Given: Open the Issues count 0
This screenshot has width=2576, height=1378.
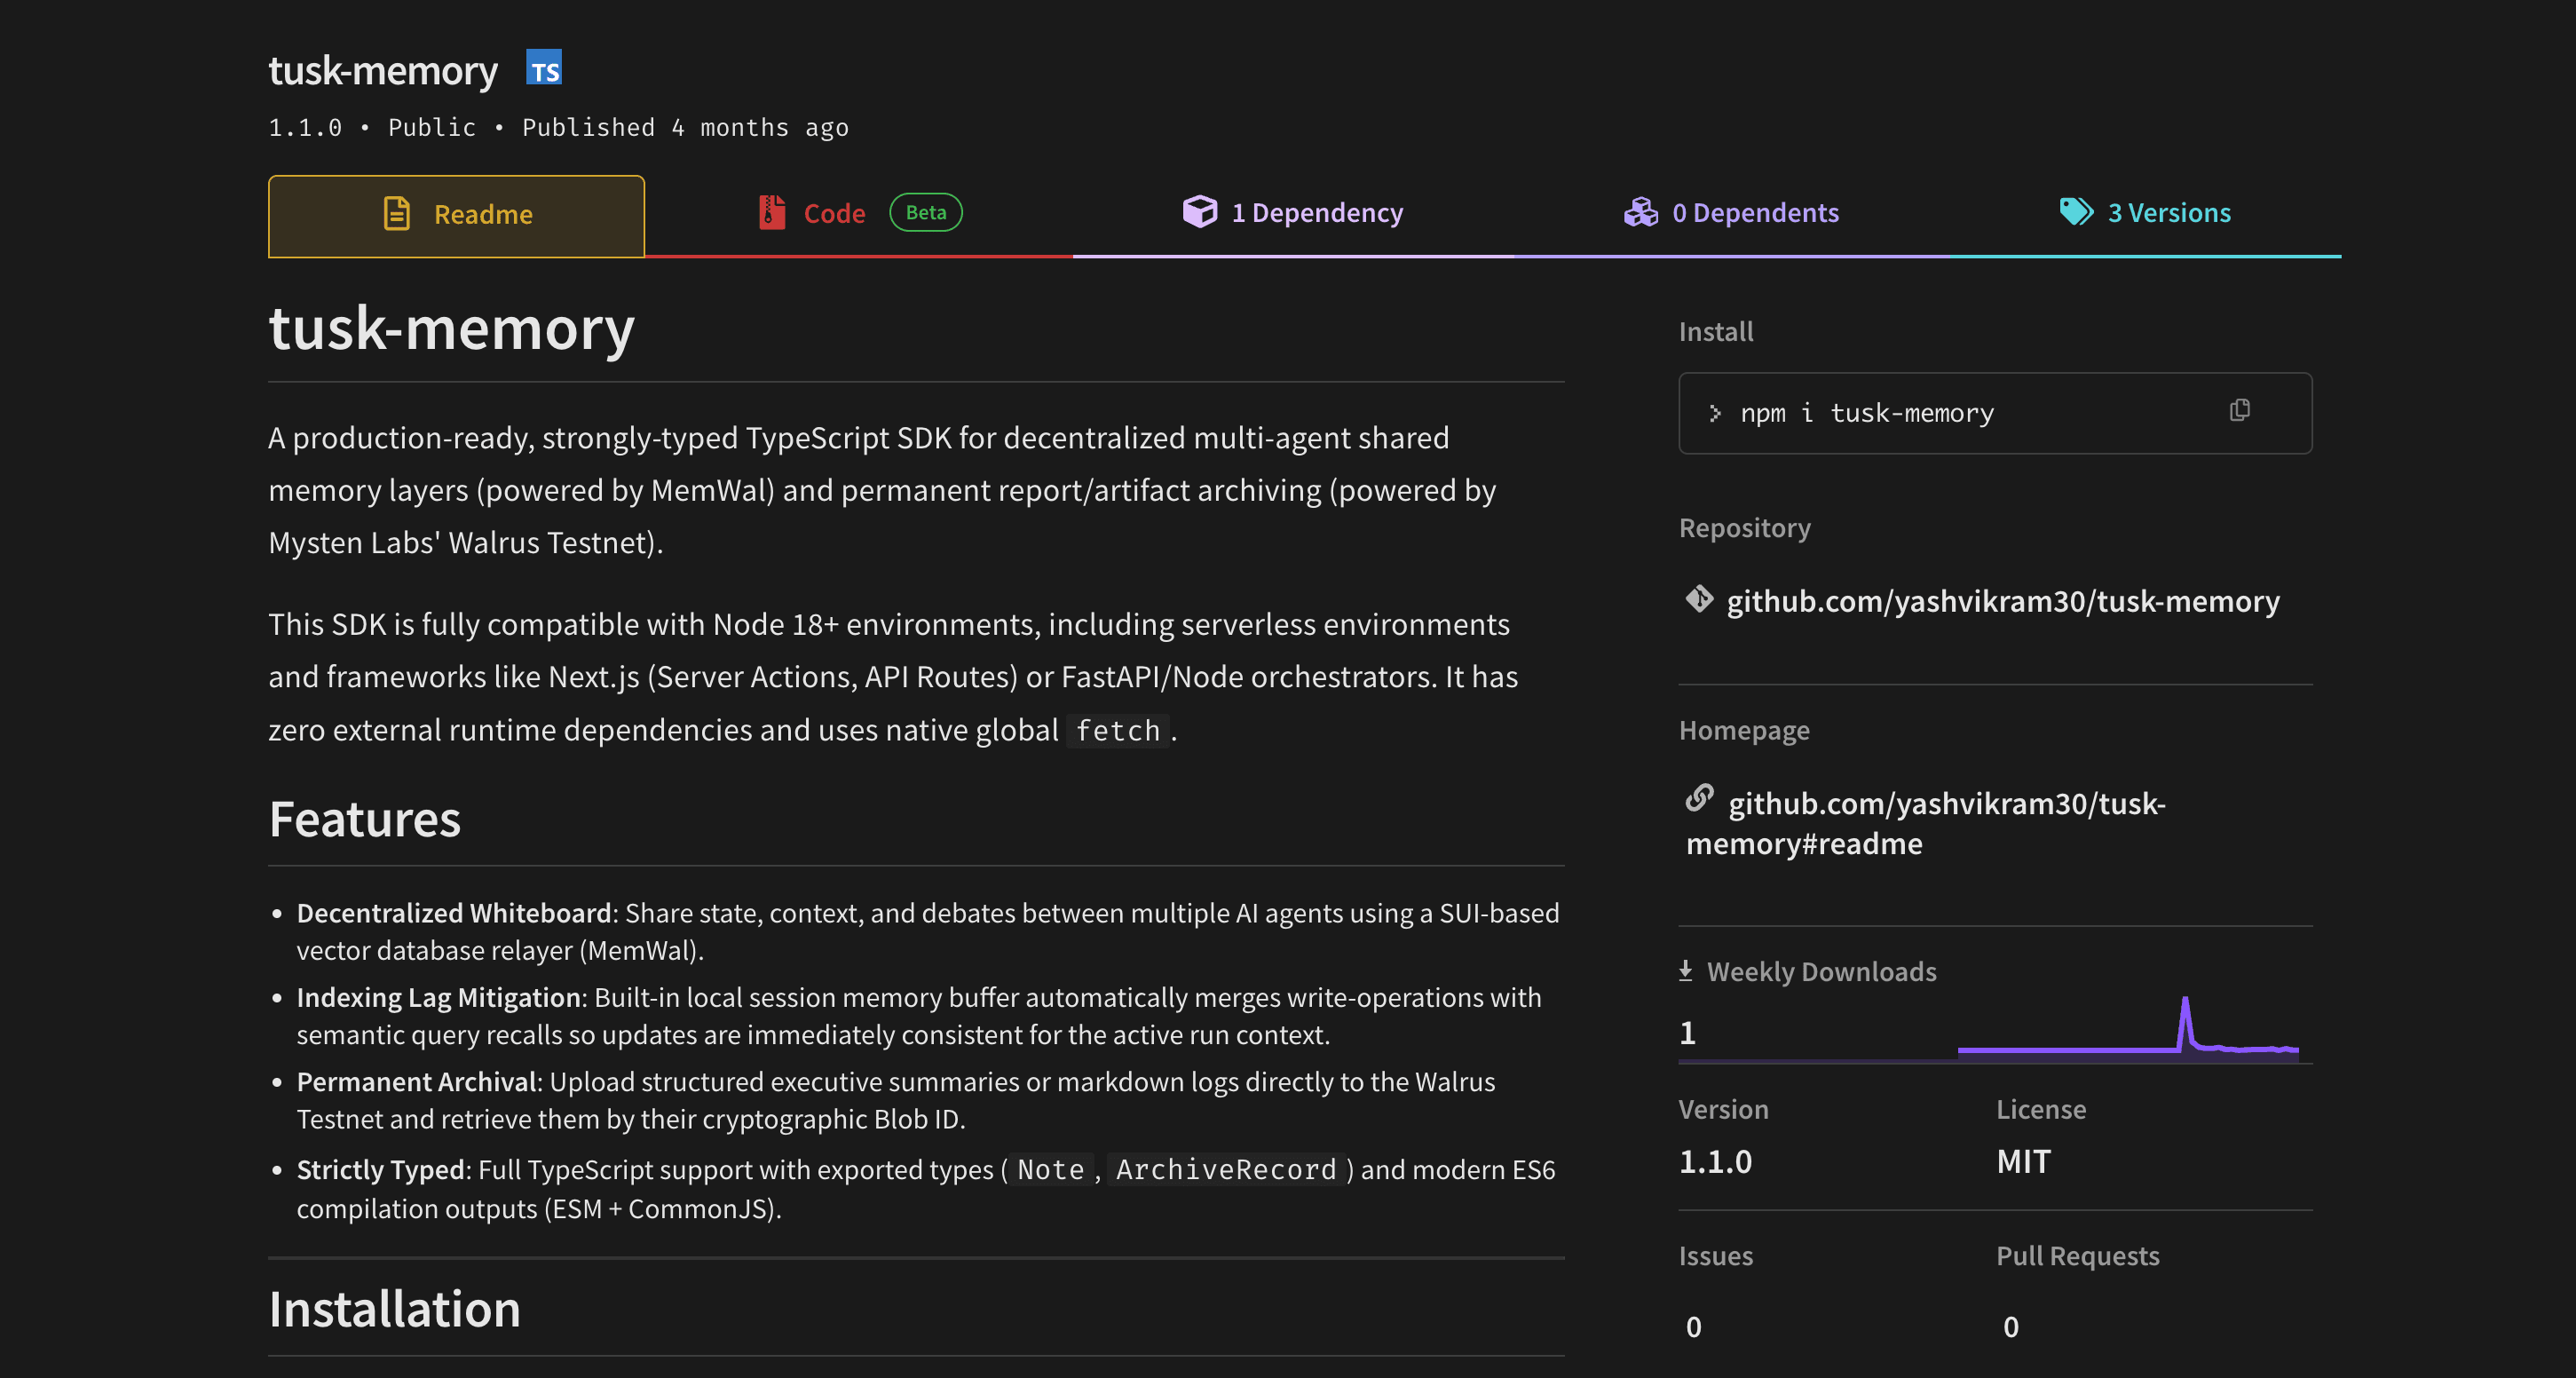Looking at the screenshot, I should 1693,1327.
